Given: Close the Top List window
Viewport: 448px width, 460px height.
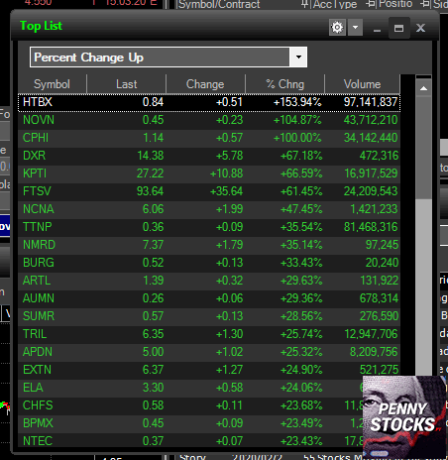Looking at the screenshot, I should click(420, 28).
